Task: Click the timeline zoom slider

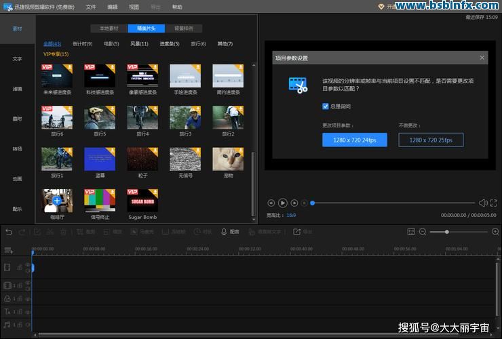Action: pyautogui.click(x=447, y=232)
